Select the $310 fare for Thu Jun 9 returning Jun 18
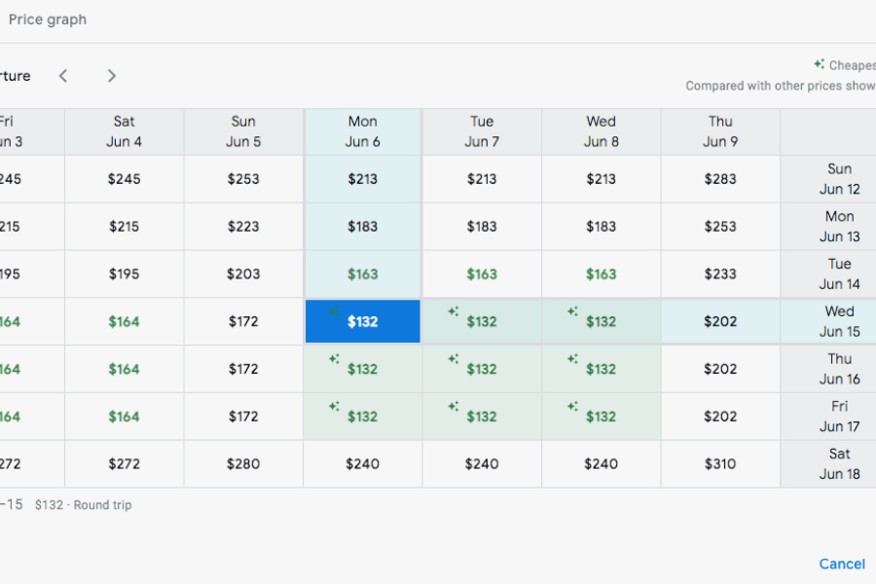Image resolution: width=876 pixels, height=584 pixels. (720, 464)
